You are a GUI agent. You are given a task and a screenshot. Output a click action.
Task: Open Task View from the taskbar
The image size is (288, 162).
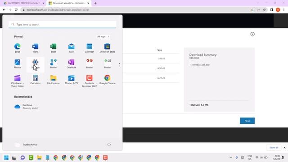point(14,157)
